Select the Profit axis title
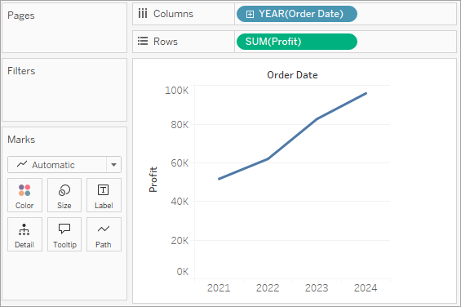 (x=153, y=180)
